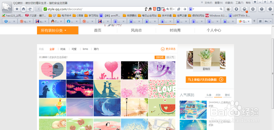Open the 时尚秀 navigation tab

tap(175, 30)
